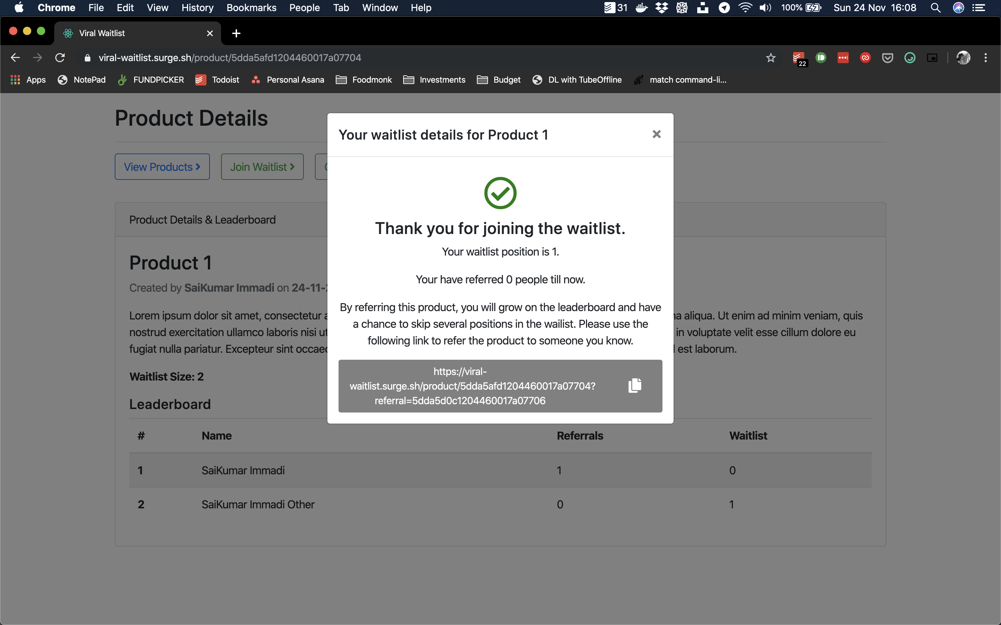Screen dimensions: 1001x625
Task: Close the waitlist details modal
Action: (x=657, y=134)
